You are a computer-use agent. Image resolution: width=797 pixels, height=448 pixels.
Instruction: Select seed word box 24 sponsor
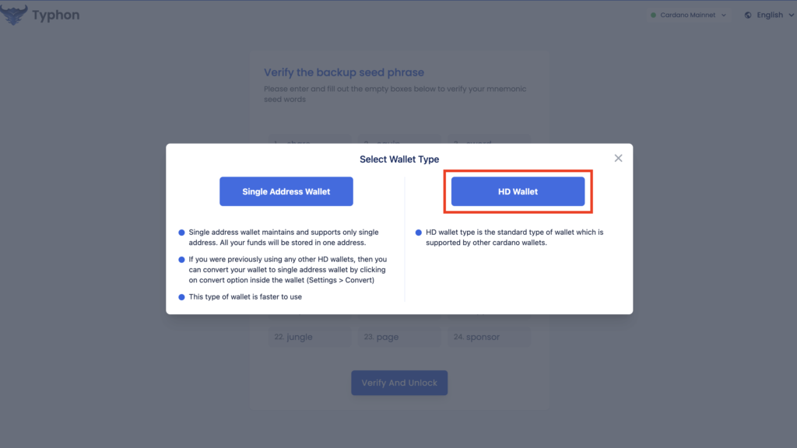[x=489, y=337]
